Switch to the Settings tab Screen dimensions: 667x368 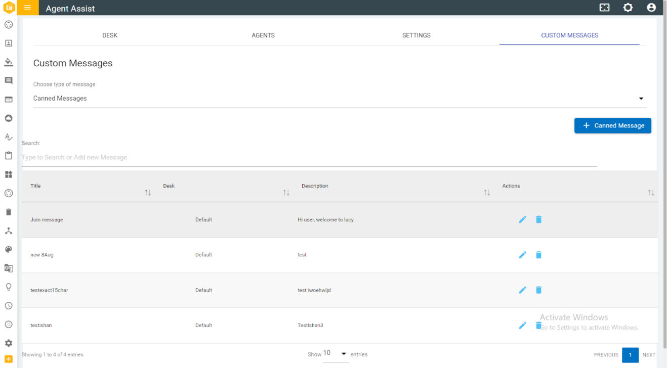point(416,35)
